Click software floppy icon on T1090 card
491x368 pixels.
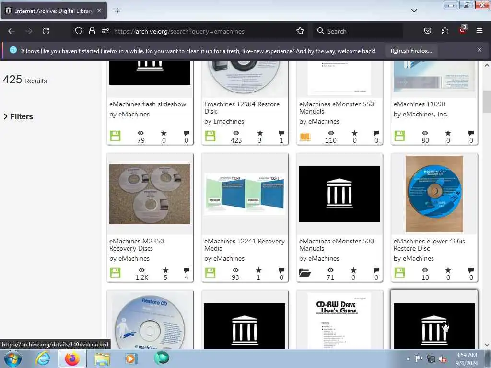point(399,136)
